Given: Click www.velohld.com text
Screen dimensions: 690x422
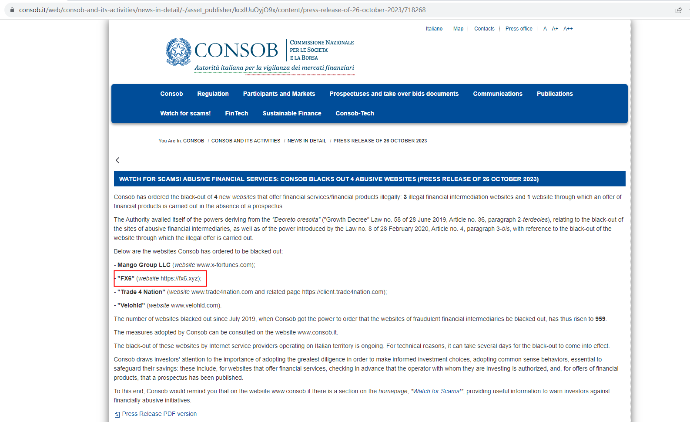Looking at the screenshot, I should click(x=195, y=305).
